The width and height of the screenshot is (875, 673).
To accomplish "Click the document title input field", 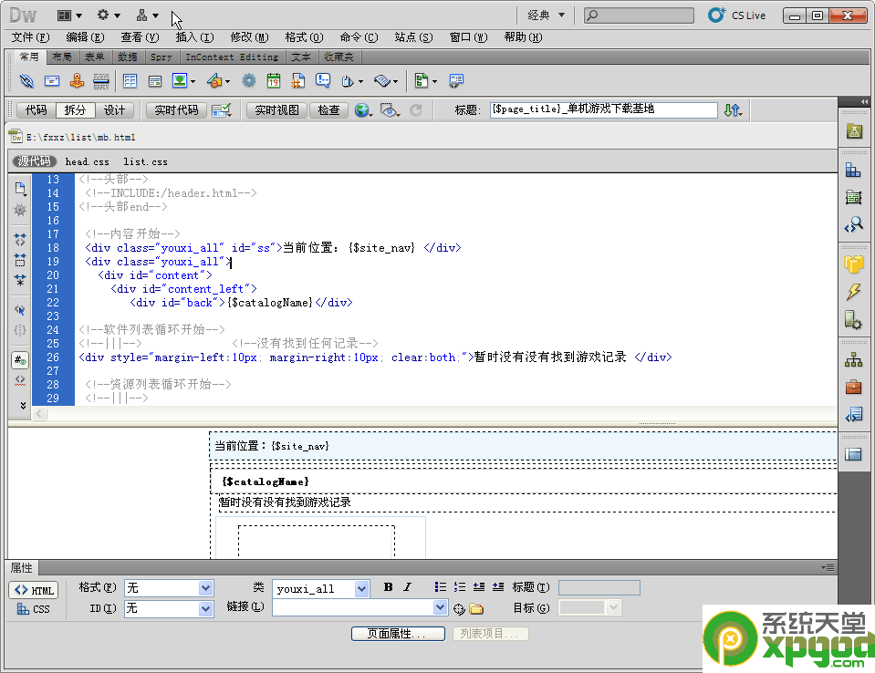I will pos(602,109).
